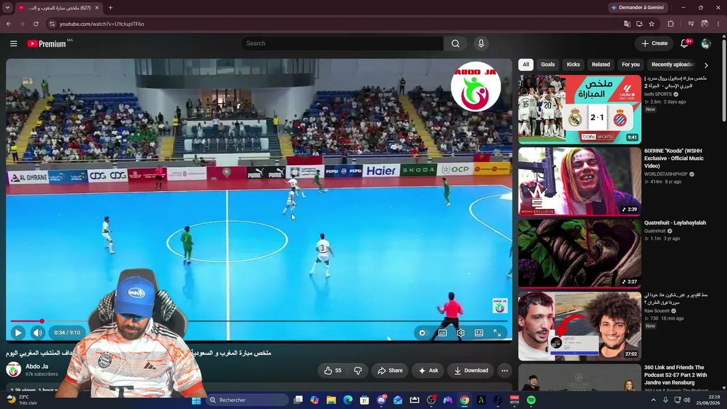The image size is (727, 409).
Task: Open player settings gear
Action: point(461,333)
